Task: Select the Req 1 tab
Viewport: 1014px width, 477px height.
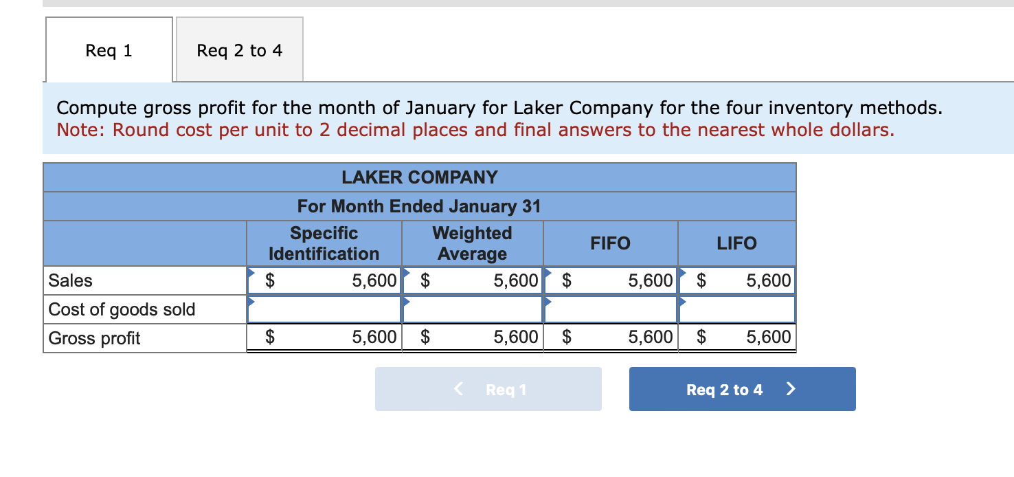Action: [x=108, y=49]
